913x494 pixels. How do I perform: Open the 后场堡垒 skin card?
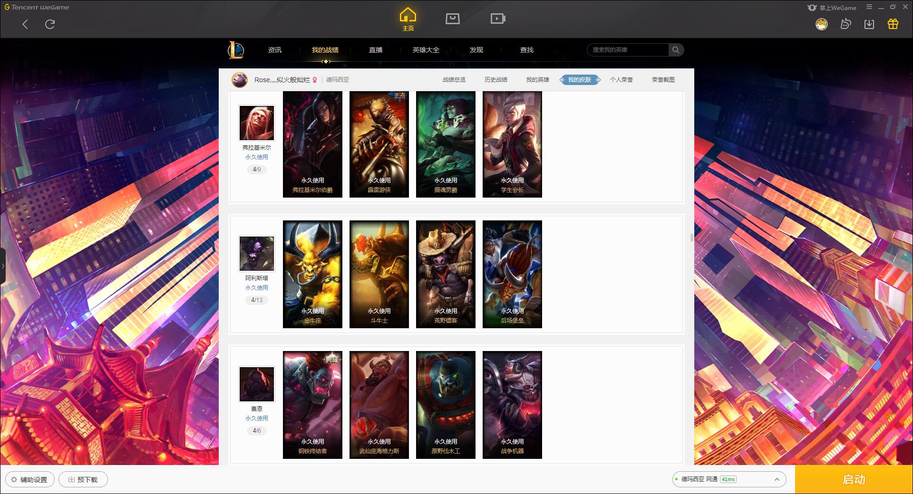[x=512, y=274]
